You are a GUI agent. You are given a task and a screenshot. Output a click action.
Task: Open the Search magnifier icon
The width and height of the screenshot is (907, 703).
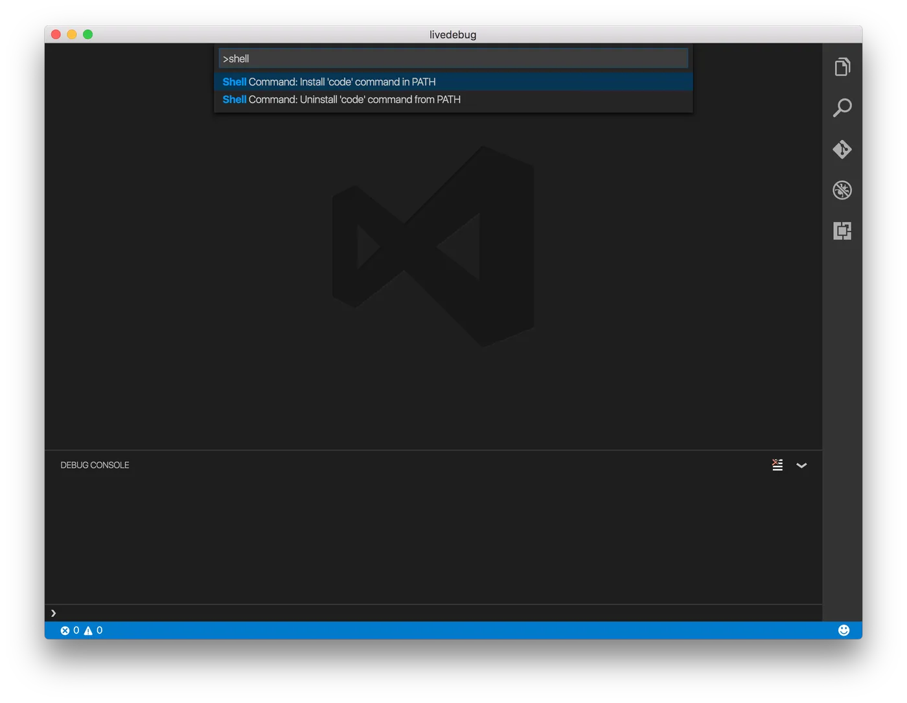[x=842, y=108]
